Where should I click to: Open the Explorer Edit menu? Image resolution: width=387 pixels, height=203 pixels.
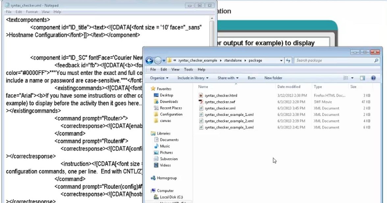click(x=164, y=69)
